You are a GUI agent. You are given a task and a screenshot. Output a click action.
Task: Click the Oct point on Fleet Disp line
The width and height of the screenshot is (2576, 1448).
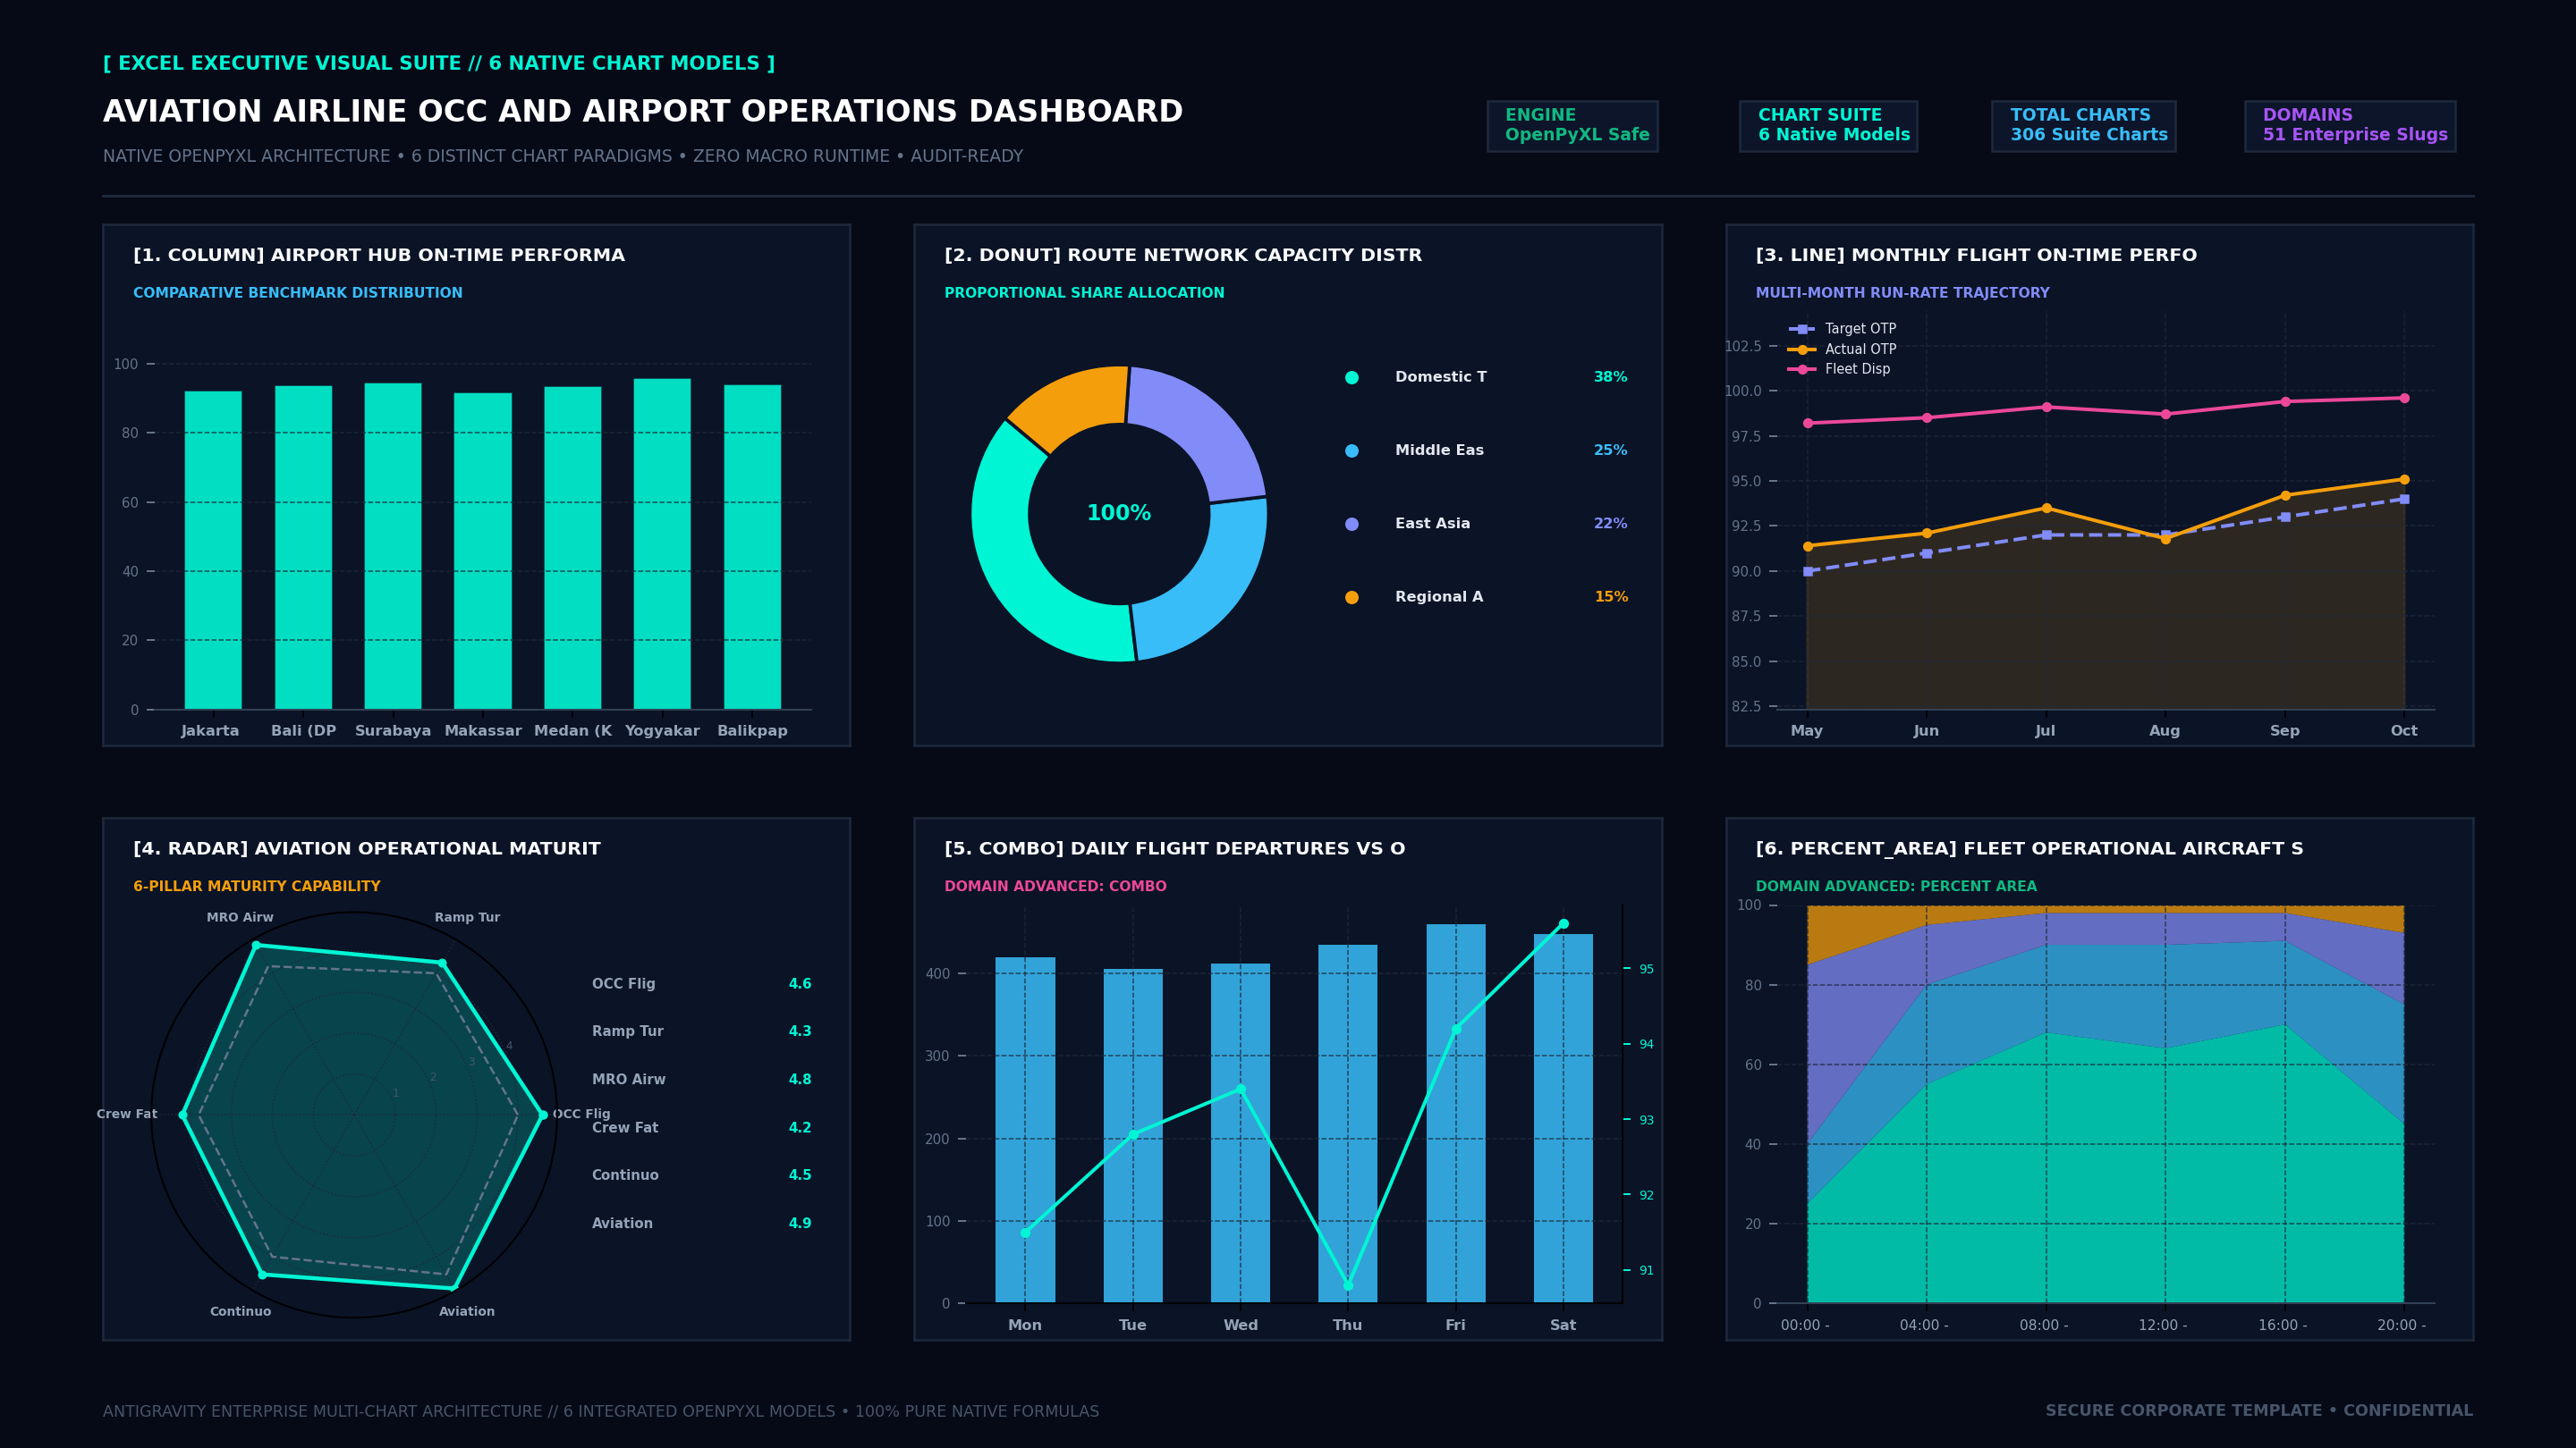(x=2404, y=398)
